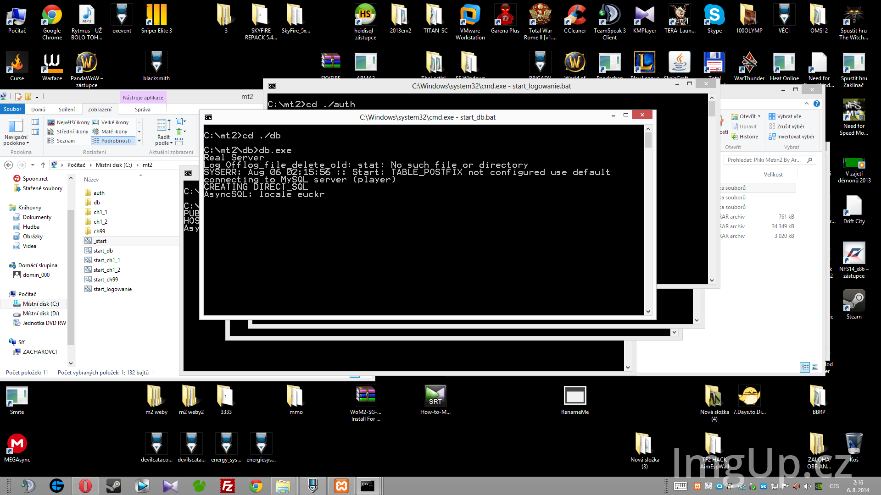Open the Warface desktop shortcut

coord(52,66)
